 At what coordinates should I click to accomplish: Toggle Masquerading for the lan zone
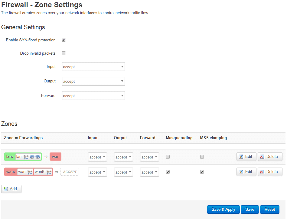[168, 157]
